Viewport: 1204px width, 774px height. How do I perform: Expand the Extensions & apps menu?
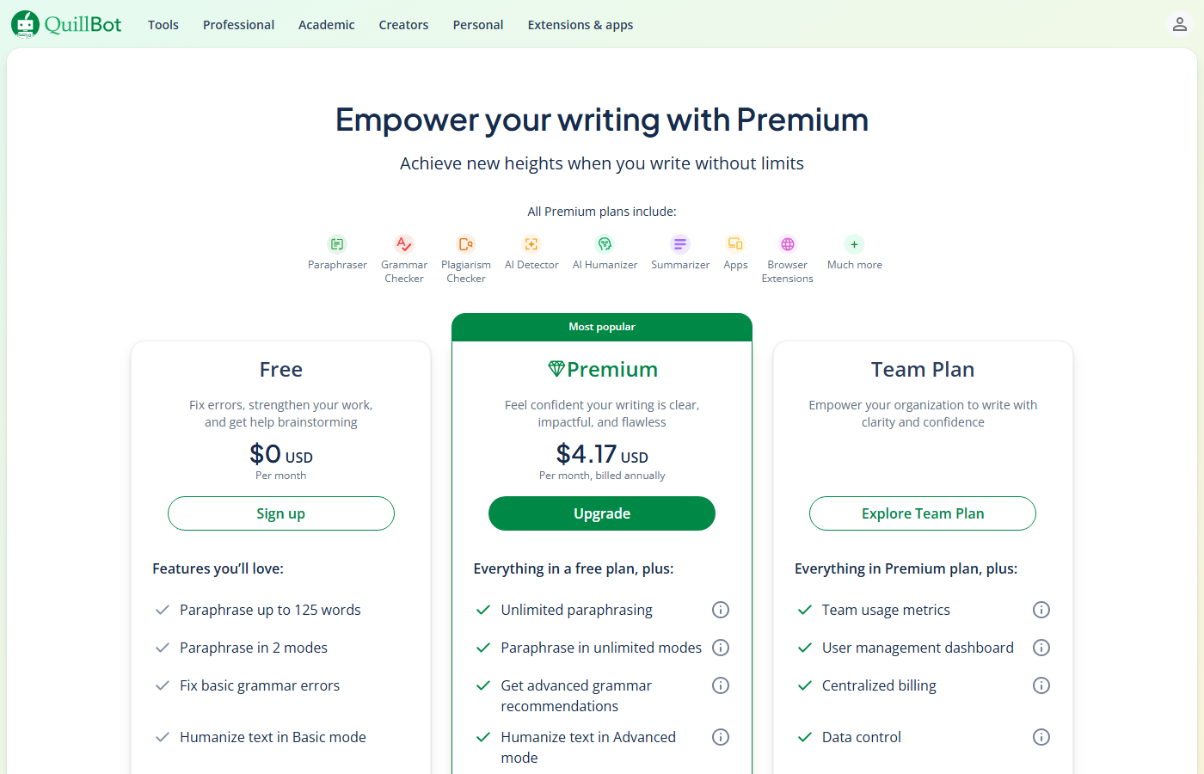point(580,25)
